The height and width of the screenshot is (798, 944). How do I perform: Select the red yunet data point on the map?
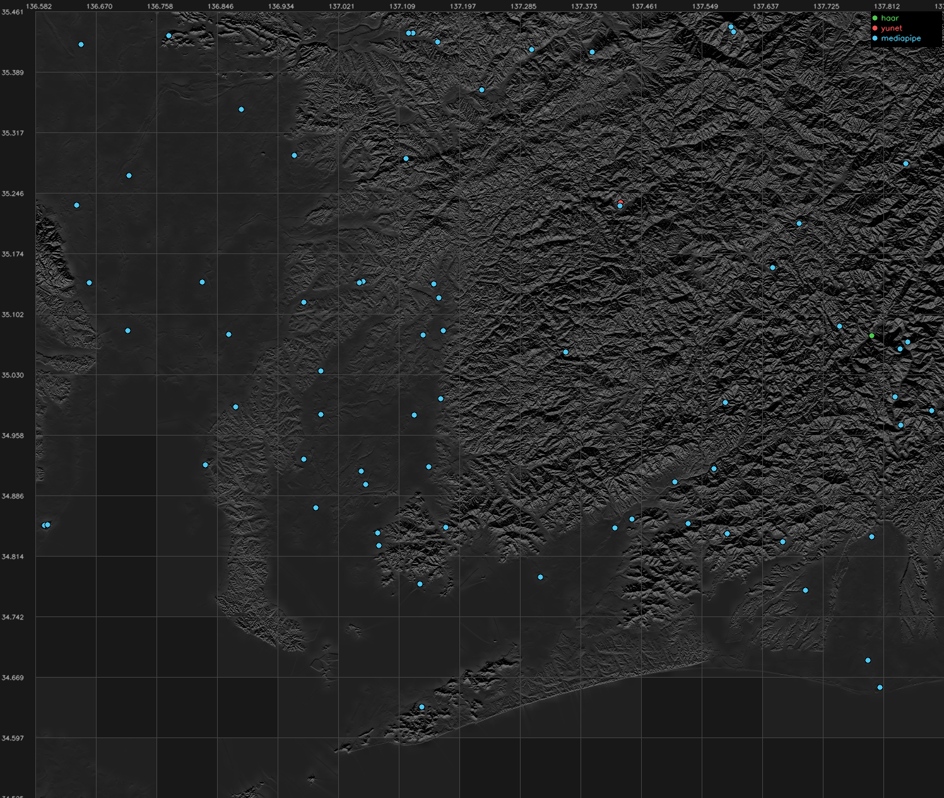click(620, 202)
